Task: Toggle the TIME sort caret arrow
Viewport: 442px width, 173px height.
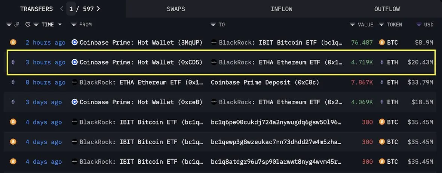Action: [60, 25]
